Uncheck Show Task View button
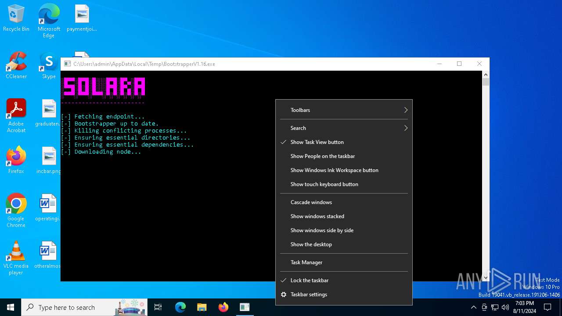Viewport: 562px width, 316px height. click(x=344, y=142)
